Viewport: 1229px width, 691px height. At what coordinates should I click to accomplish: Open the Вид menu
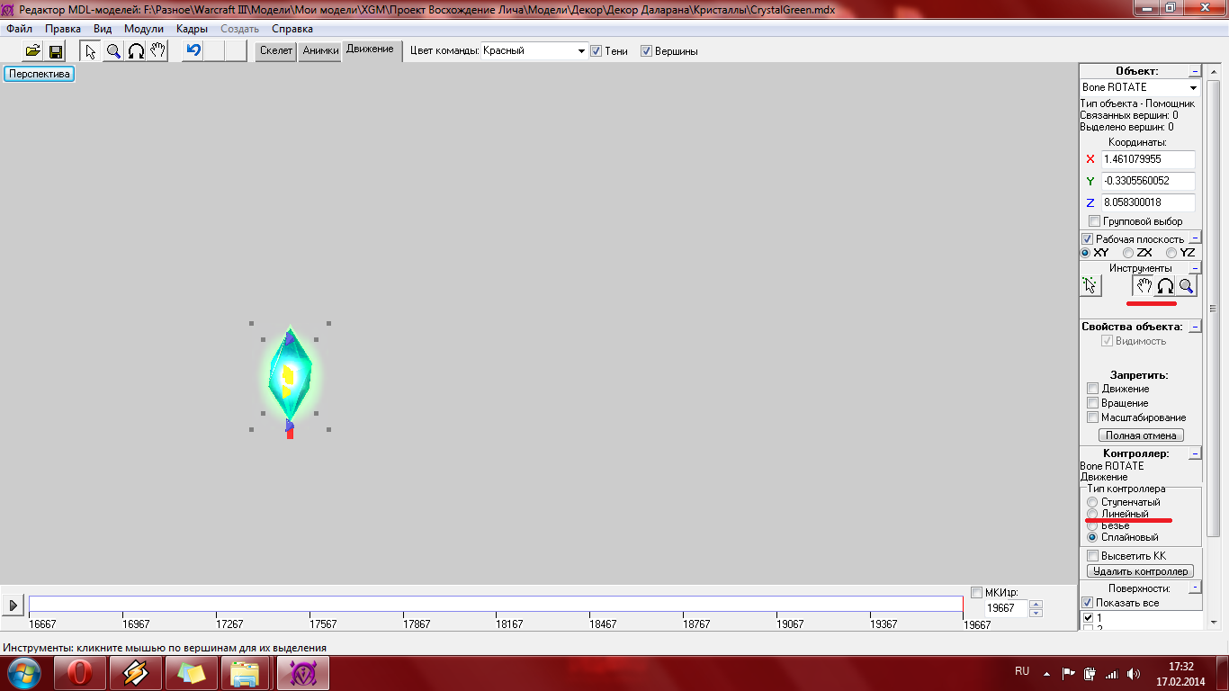pyautogui.click(x=103, y=29)
